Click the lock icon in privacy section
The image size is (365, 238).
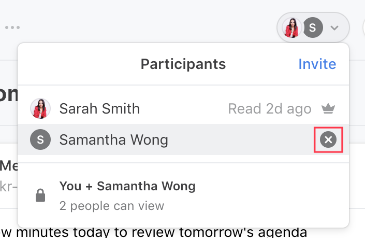40,195
